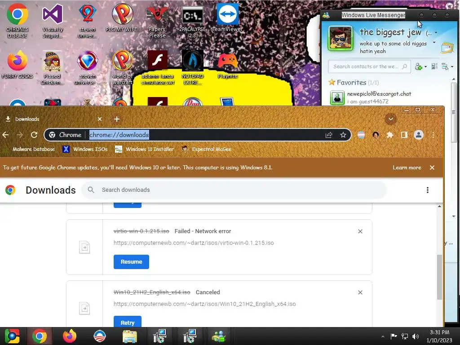Open dropdown arrow beside Add contact icon
The image size is (460, 345).
pos(426,67)
